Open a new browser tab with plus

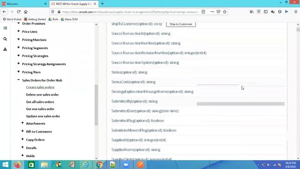click(102, 4)
